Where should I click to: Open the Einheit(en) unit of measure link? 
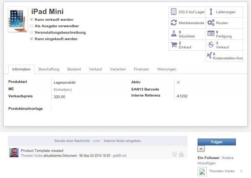(62, 90)
